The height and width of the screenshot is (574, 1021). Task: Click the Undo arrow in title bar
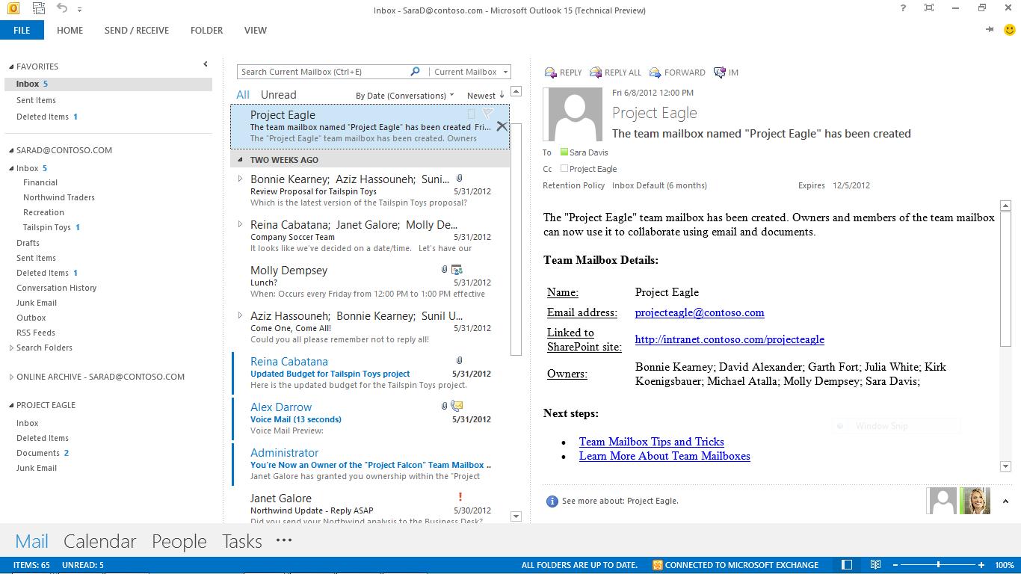tap(62, 8)
